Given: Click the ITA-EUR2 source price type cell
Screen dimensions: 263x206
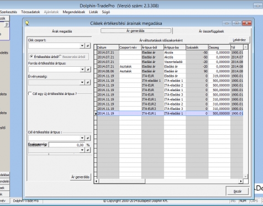Looking at the screenshot, I should pyautogui.click(x=152, y=104).
